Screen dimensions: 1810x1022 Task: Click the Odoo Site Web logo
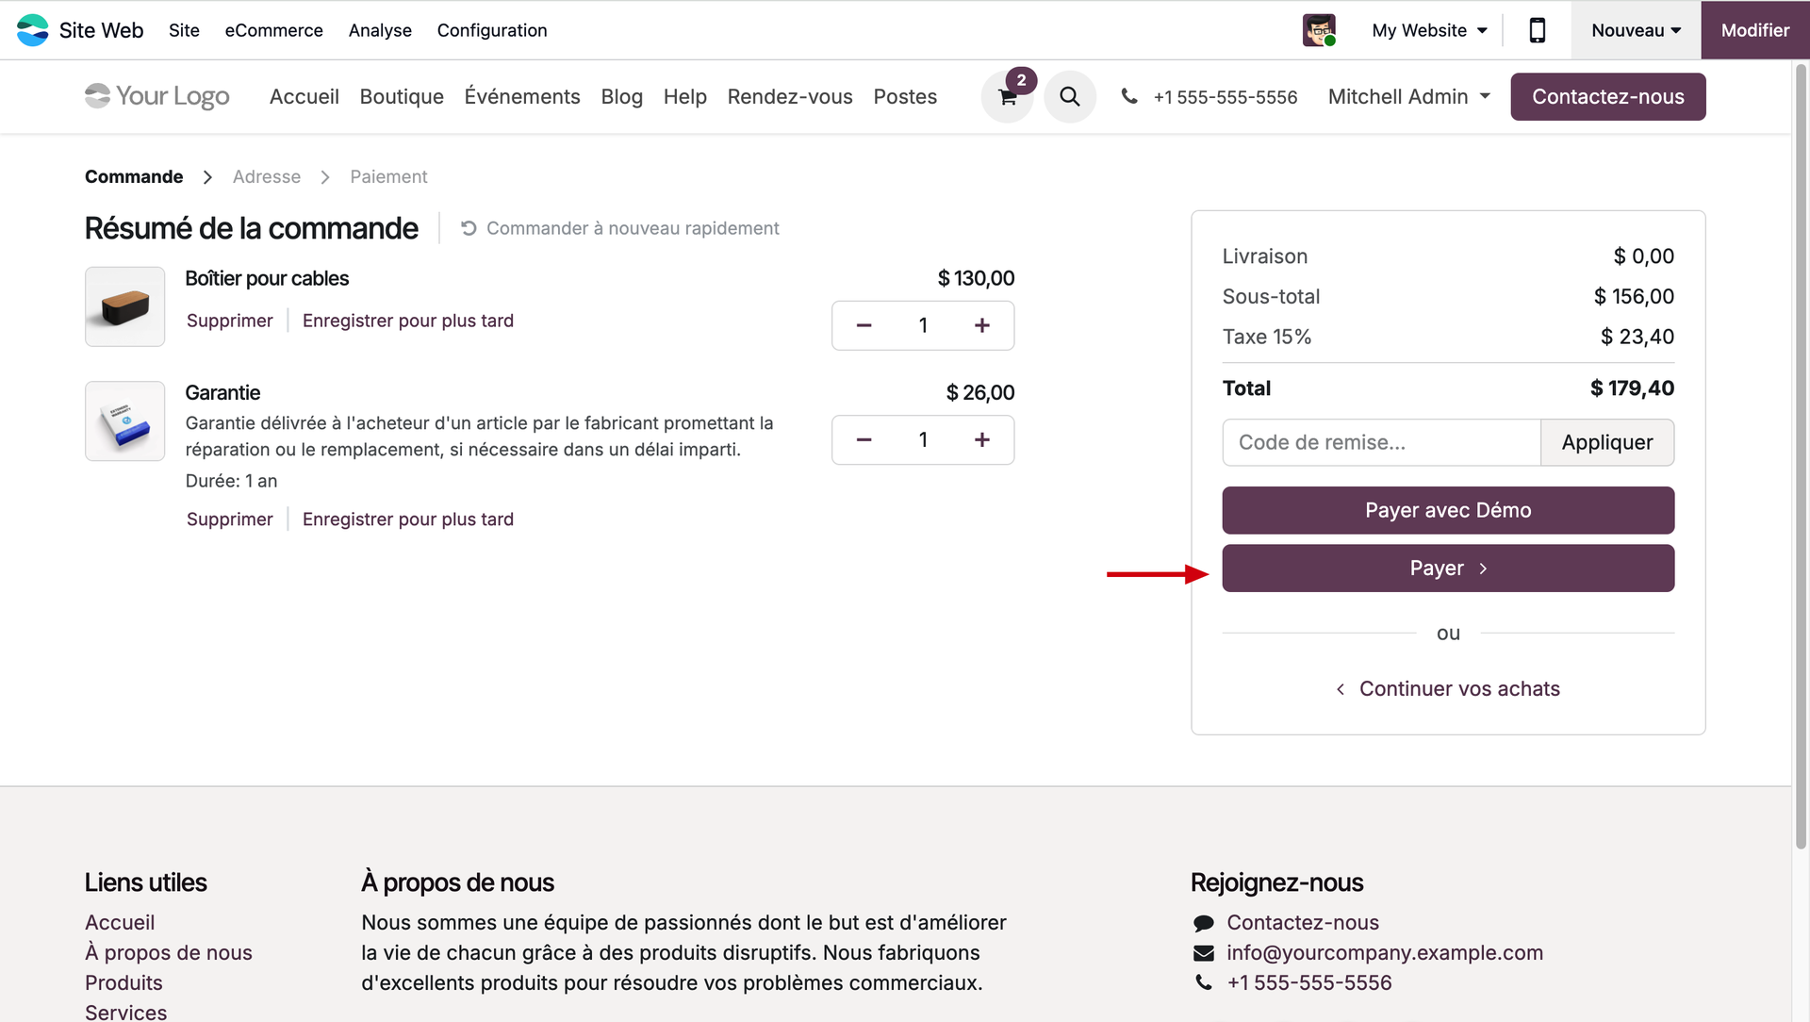coord(33,30)
